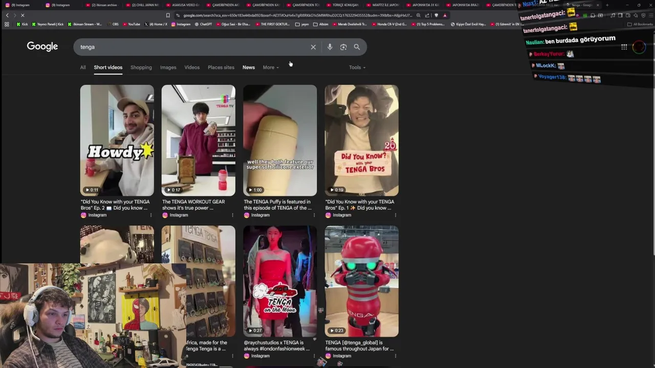Play the Howdy video thumbnail
Image resolution: width=655 pixels, height=368 pixels.
(117, 140)
